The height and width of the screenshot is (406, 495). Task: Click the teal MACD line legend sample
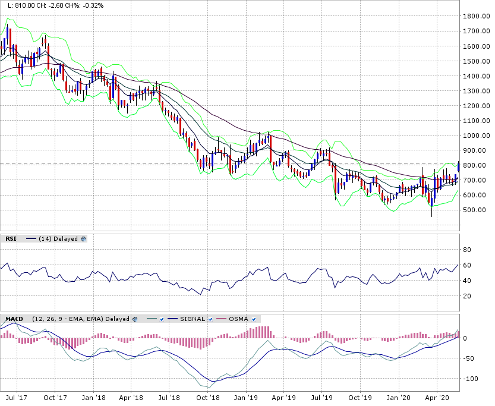tap(151, 319)
